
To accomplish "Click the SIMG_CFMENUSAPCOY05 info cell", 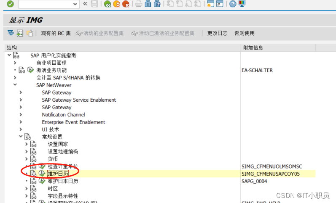I will click(x=271, y=174).
